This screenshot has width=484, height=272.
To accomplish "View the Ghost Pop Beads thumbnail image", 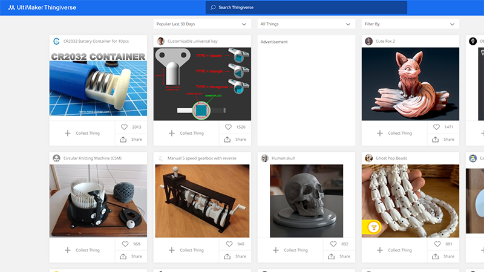I will pos(410,201).
